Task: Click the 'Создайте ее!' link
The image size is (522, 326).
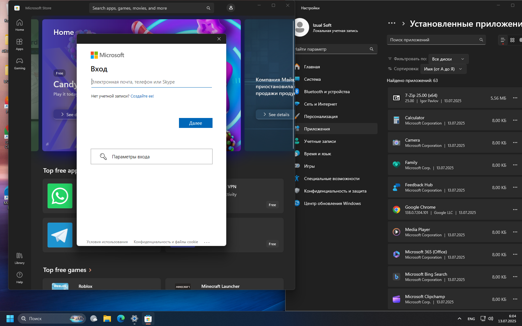Action: pos(142,96)
